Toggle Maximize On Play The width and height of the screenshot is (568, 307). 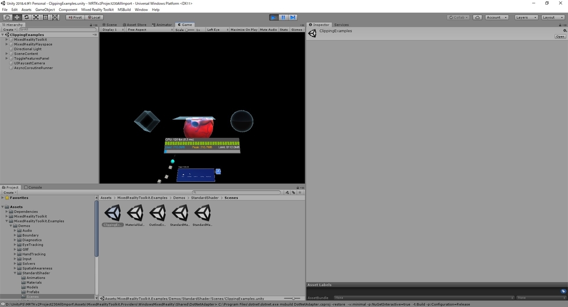(x=244, y=30)
